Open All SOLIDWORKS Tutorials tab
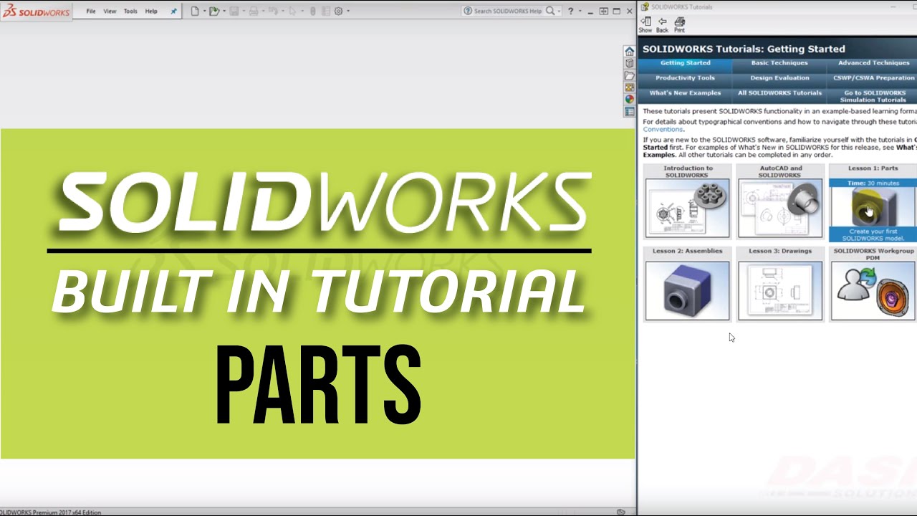 (x=779, y=95)
